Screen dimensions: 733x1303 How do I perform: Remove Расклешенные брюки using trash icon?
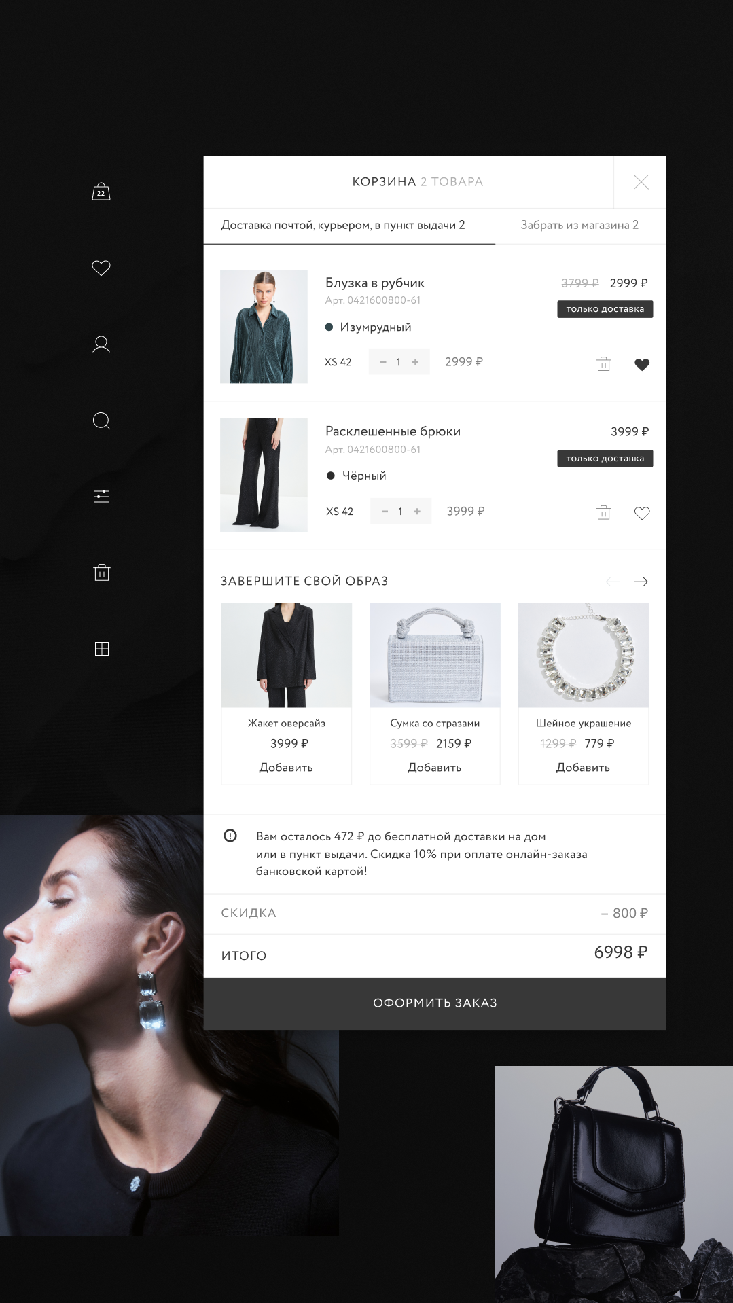(603, 513)
